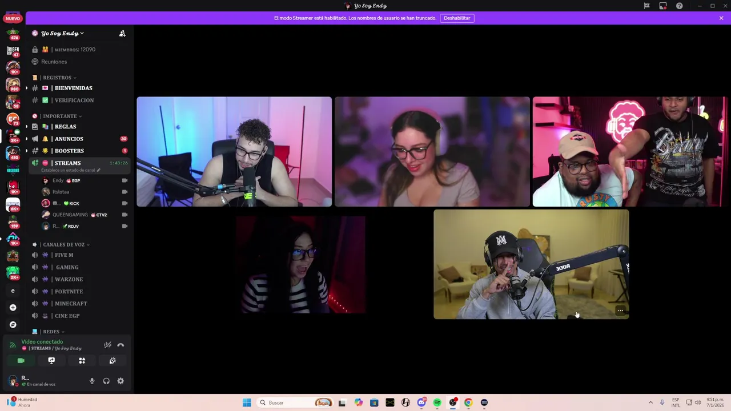The width and height of the screenshot is (731, 411).
Task: Click the Video conectado connection status
Action: (42, 342)
